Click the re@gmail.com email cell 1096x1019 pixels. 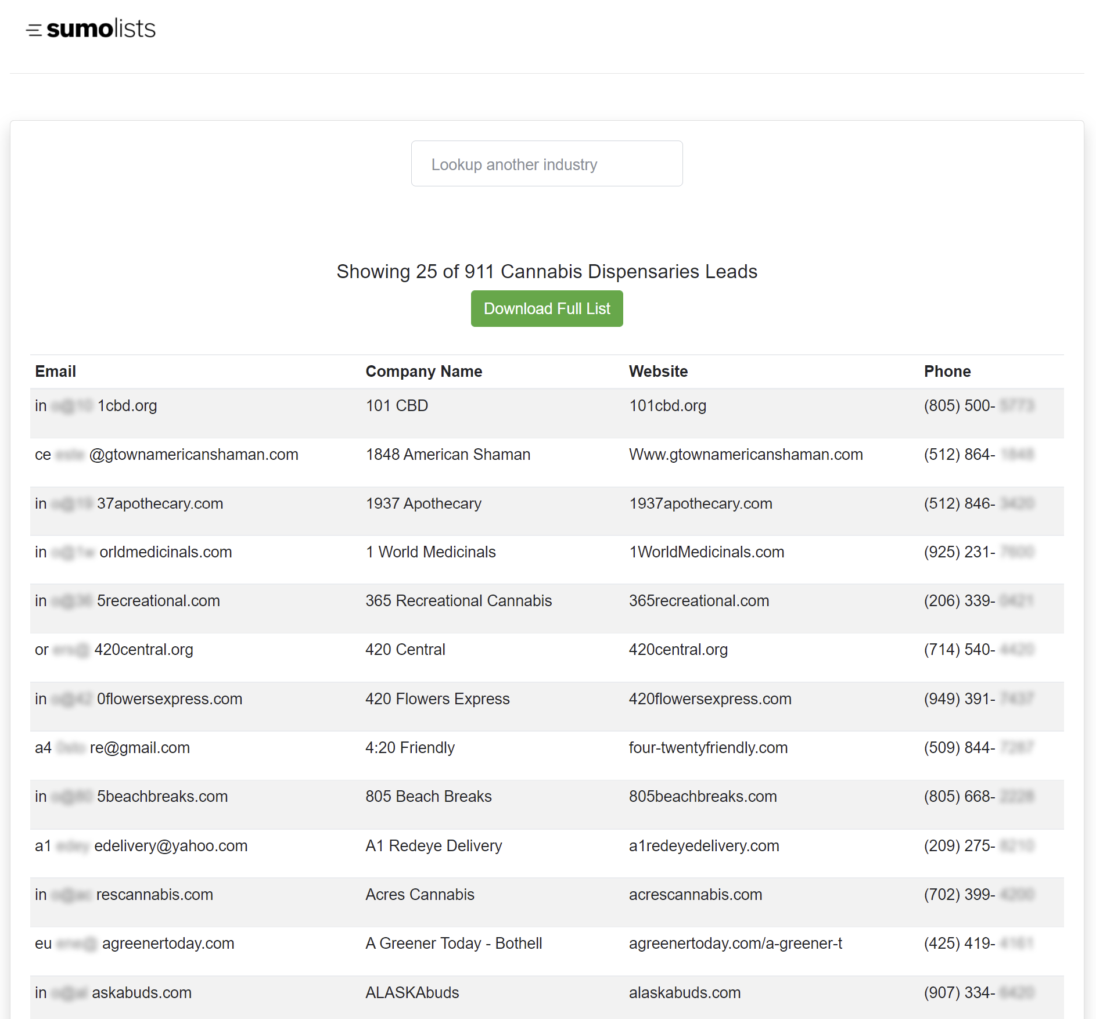[x=112, y=748]
